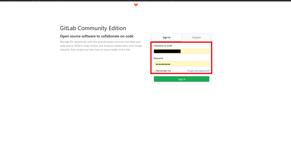The height and width of the screenshot is (156, 291).
Task: Open the Forgot your password link
Action: 198,71
